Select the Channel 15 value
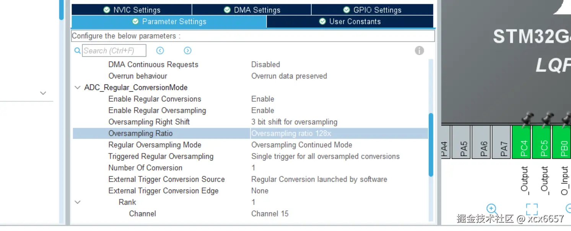Image resolution: width=571 pixels, height=231 pixels. point(270,214)
